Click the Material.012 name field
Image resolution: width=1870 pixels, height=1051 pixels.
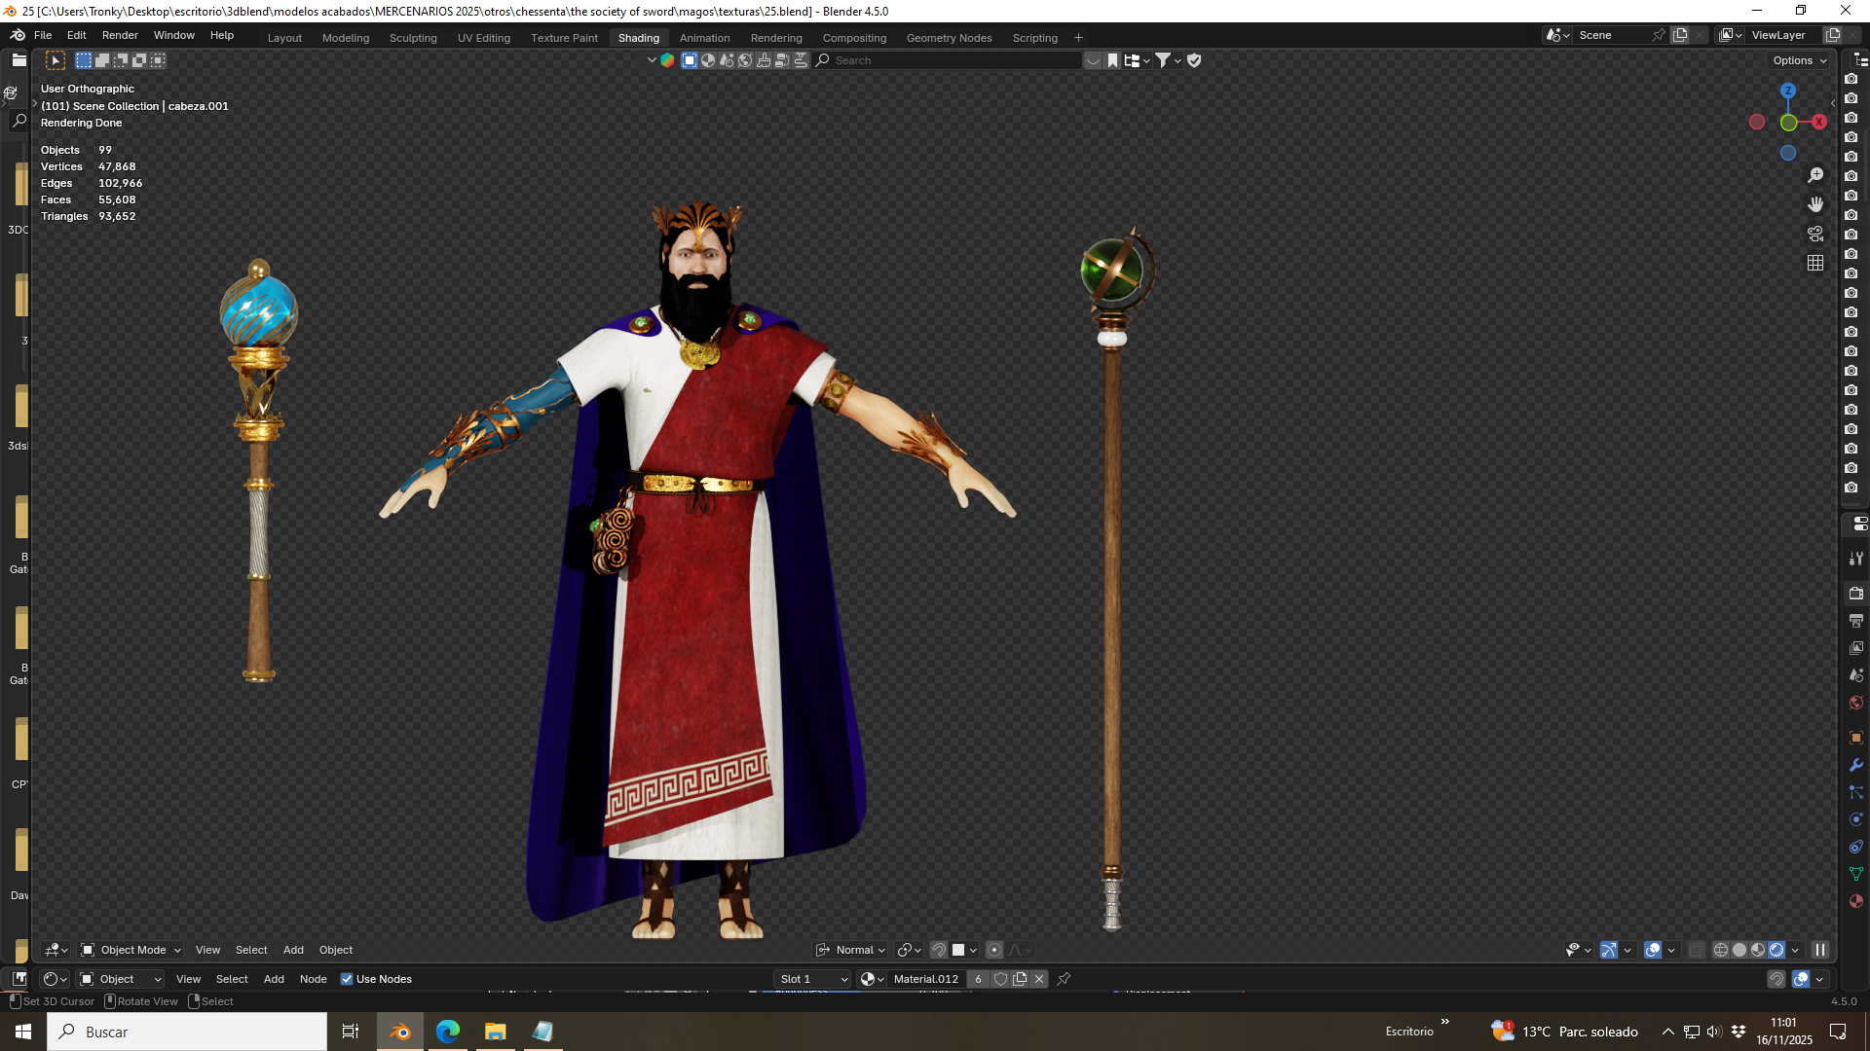[925, 979]
